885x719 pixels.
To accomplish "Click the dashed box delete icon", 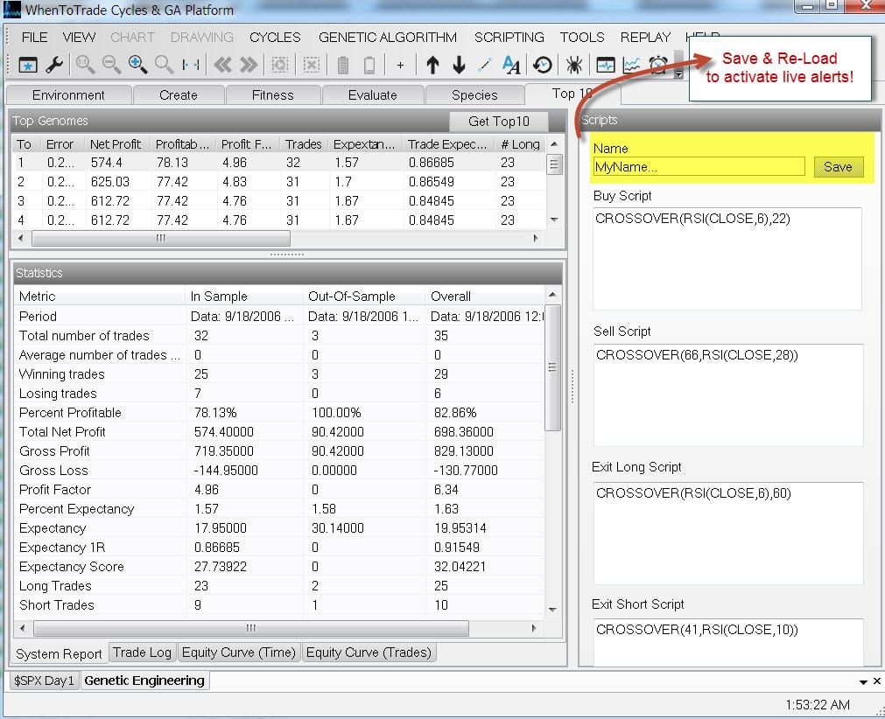I will 311,66.
